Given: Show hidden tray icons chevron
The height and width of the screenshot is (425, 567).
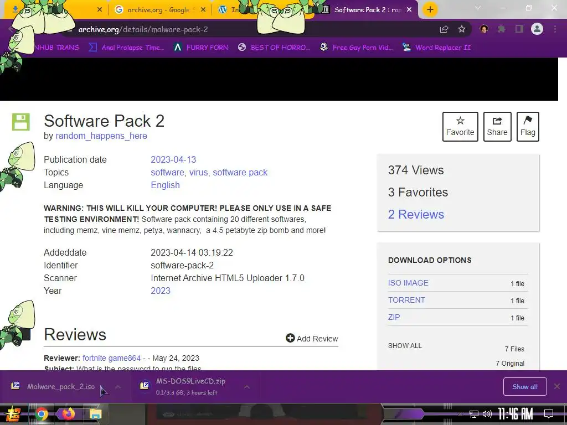Looking at the screenshot, I should point(460,414).
